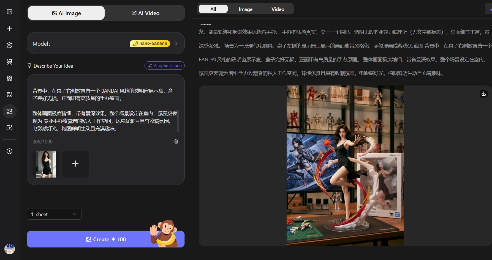Click the plus new creation icon
This screenshot has height=260, width=492.
9,29
